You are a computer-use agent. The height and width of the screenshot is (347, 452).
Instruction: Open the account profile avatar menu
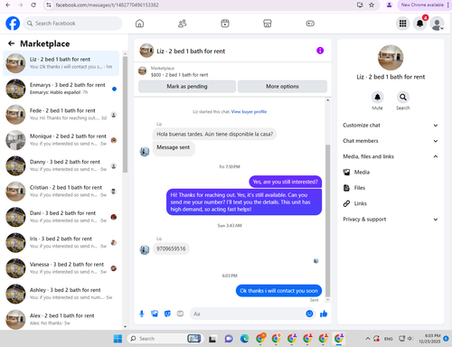tap(437, 23)
